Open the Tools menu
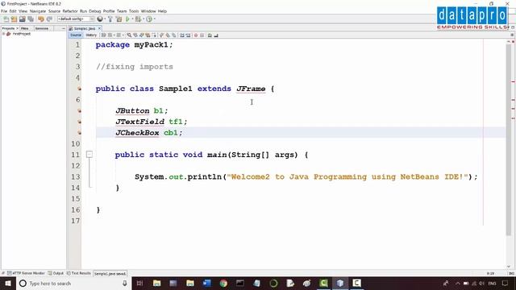The image size is (516, 290). 134,11
